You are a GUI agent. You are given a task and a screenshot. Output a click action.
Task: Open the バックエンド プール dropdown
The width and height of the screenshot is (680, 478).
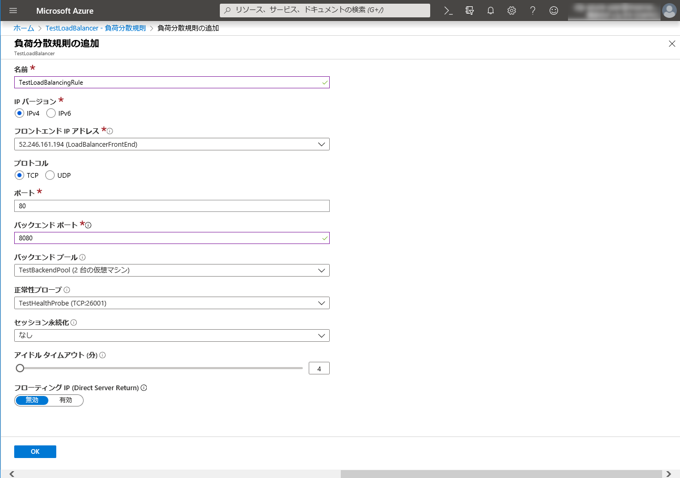click(171, 270)
